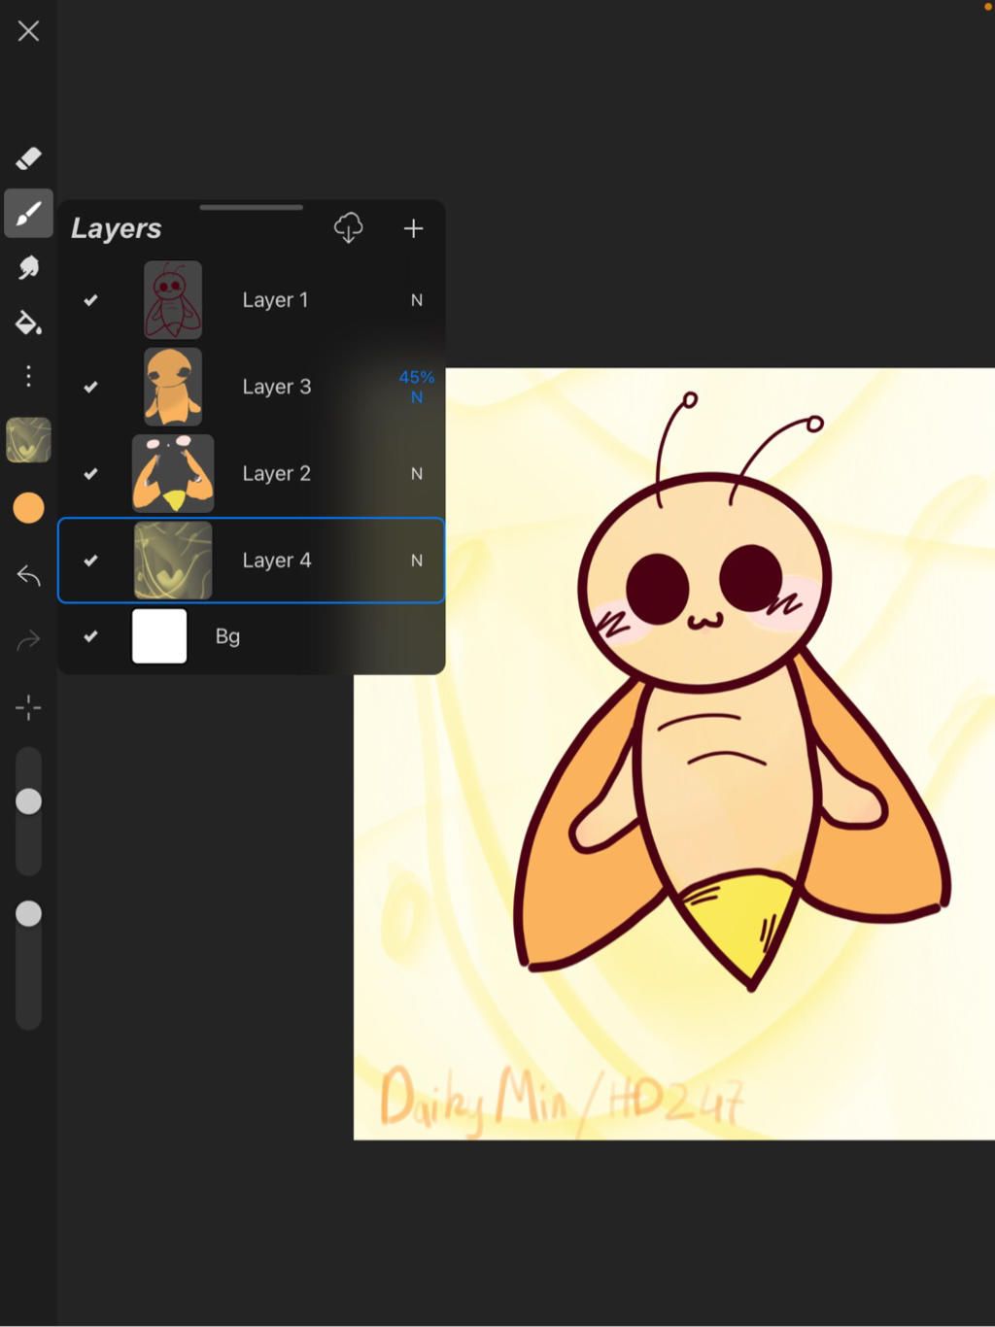Click the Layer 1 name label
The width and height of the screenshot is (995, 1327).
(x=275, y=300)
